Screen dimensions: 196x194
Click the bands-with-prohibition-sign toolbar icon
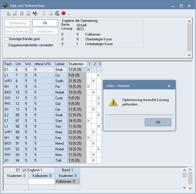pos(28,13)
